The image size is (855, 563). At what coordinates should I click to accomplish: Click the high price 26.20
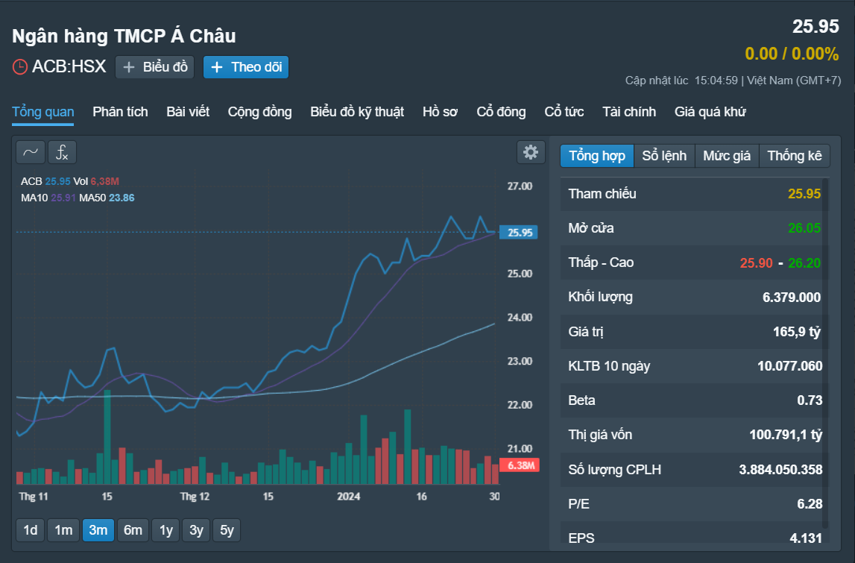pos(804,263)
